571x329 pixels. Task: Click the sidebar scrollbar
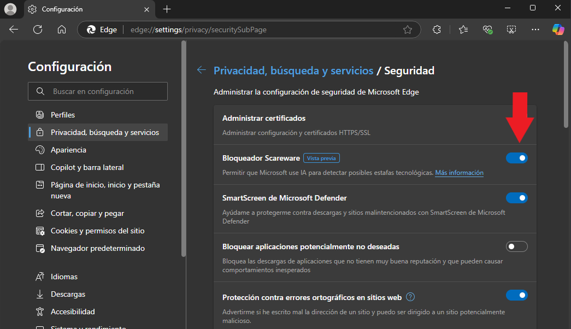(184, 149)
